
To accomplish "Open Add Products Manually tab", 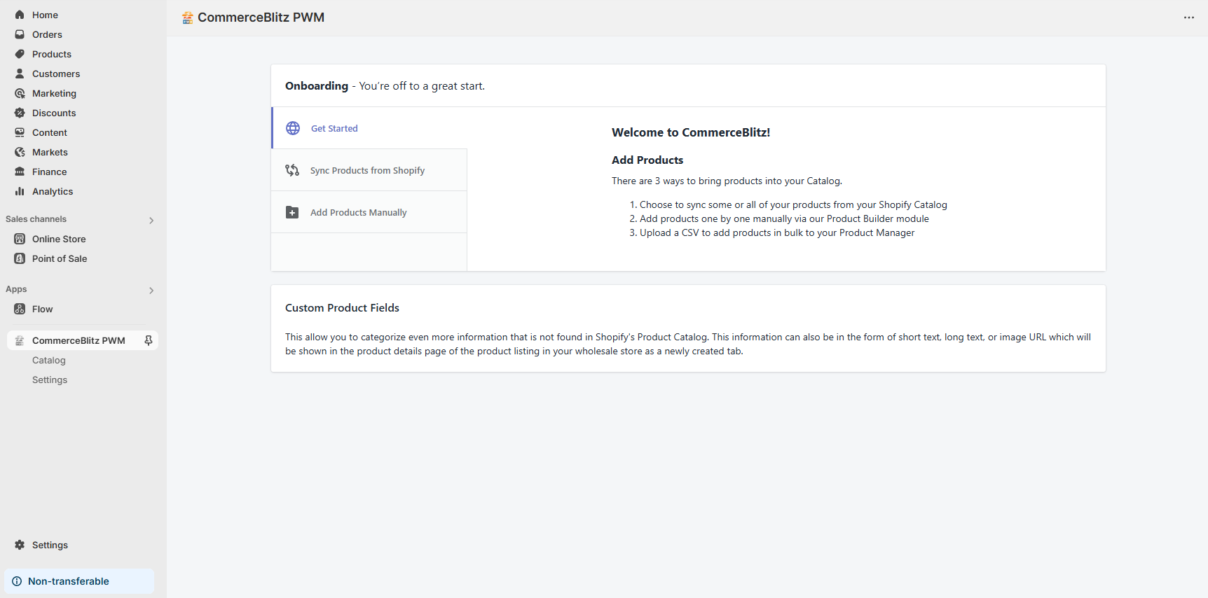I will tap(369, 212).
